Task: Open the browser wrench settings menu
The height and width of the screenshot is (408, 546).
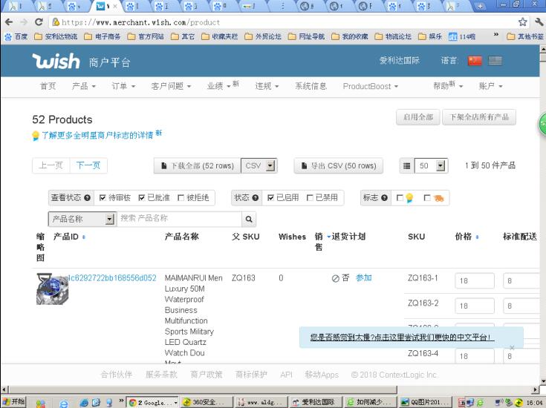Action: click(538, 22)
